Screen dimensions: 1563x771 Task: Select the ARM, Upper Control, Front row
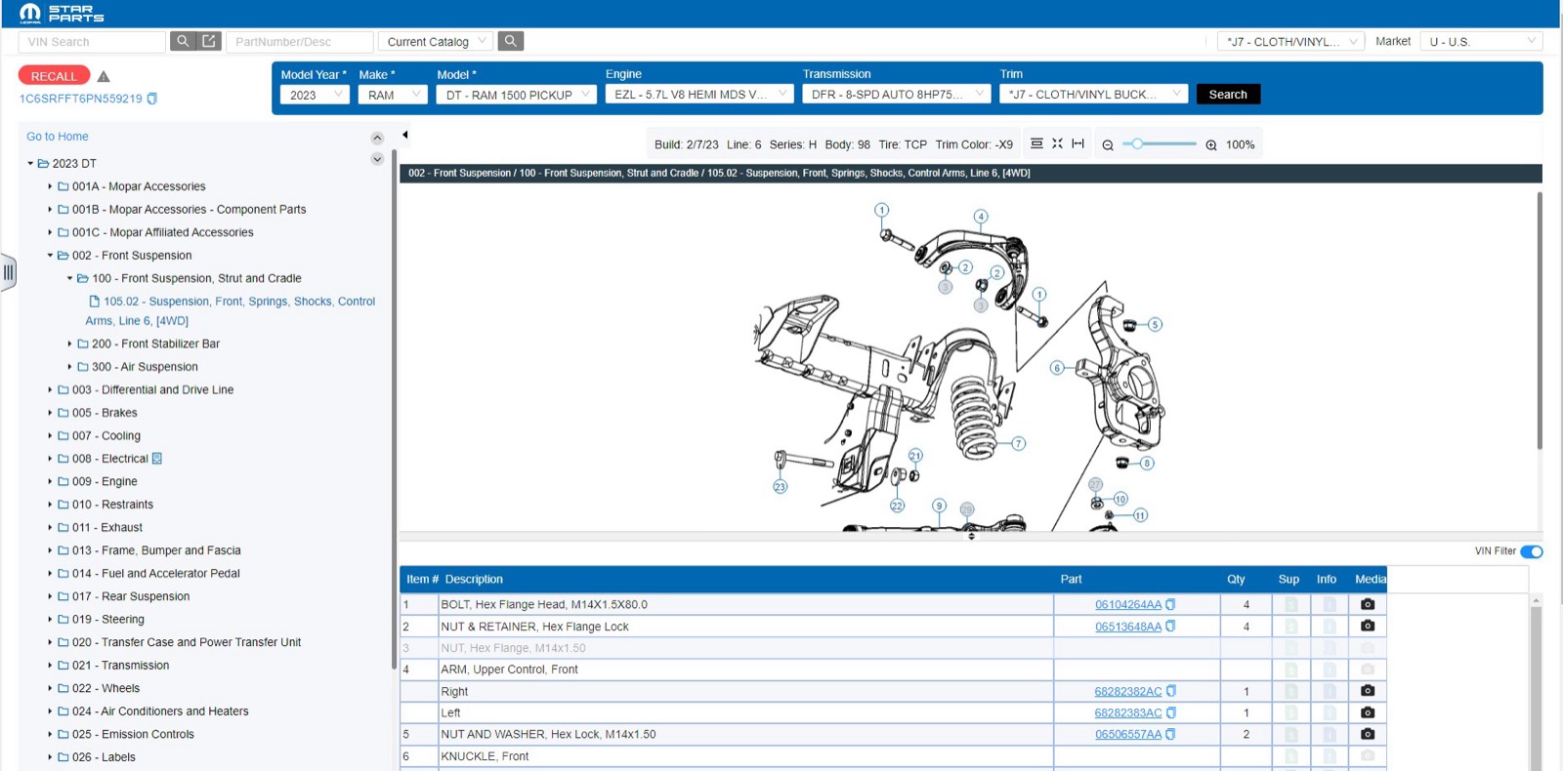point(893,670)
